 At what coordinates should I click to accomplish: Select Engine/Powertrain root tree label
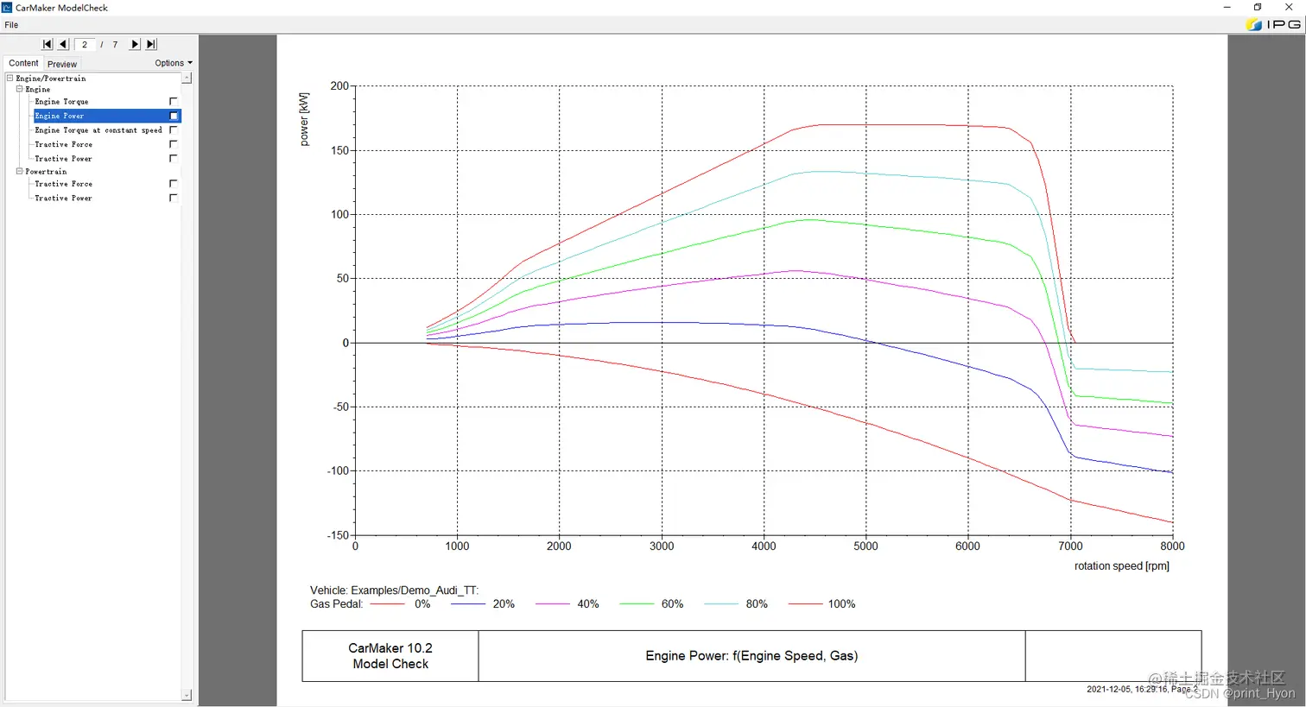click(51, 79)
